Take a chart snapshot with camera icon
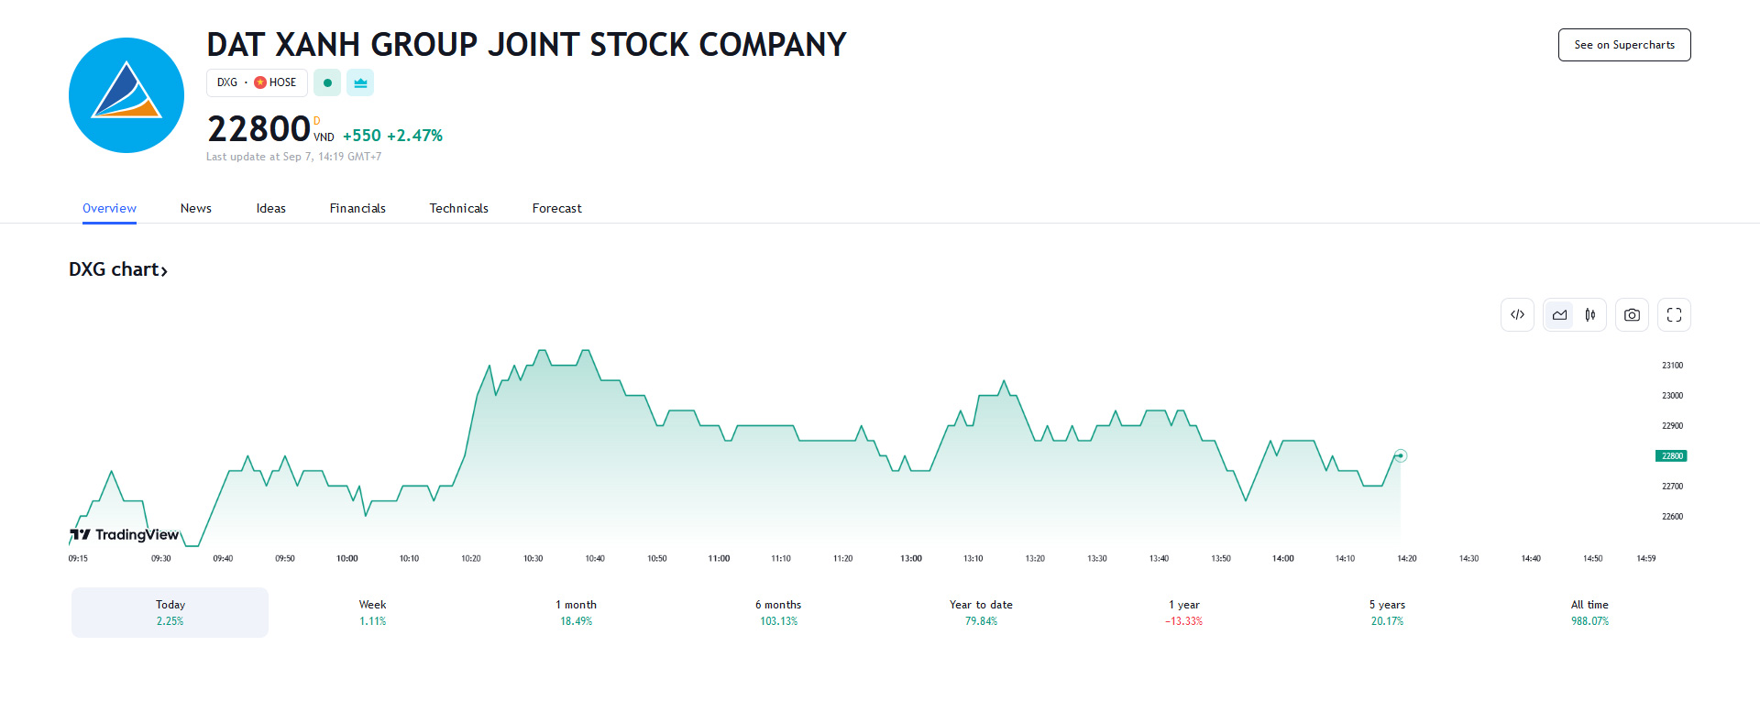The width and height of the screenshot is (1760, 701). (x=1632, y=315)
